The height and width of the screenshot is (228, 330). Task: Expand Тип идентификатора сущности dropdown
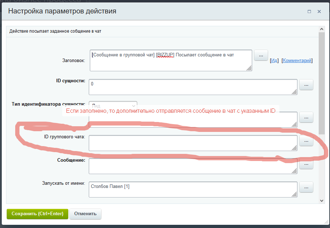tap(113, 106)
